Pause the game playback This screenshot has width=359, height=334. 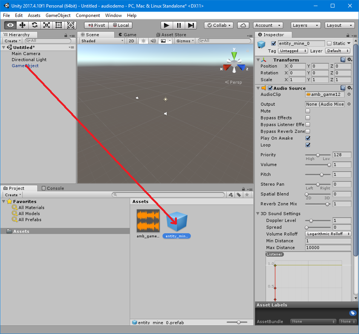pyautogui.click(x=179, y=25)
